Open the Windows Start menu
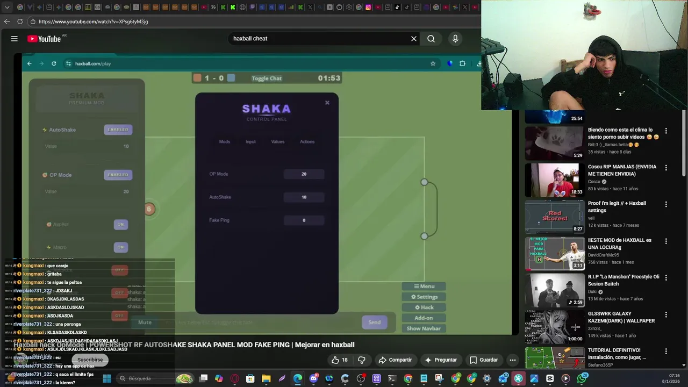The image size is (688, 387). (107, 378)
